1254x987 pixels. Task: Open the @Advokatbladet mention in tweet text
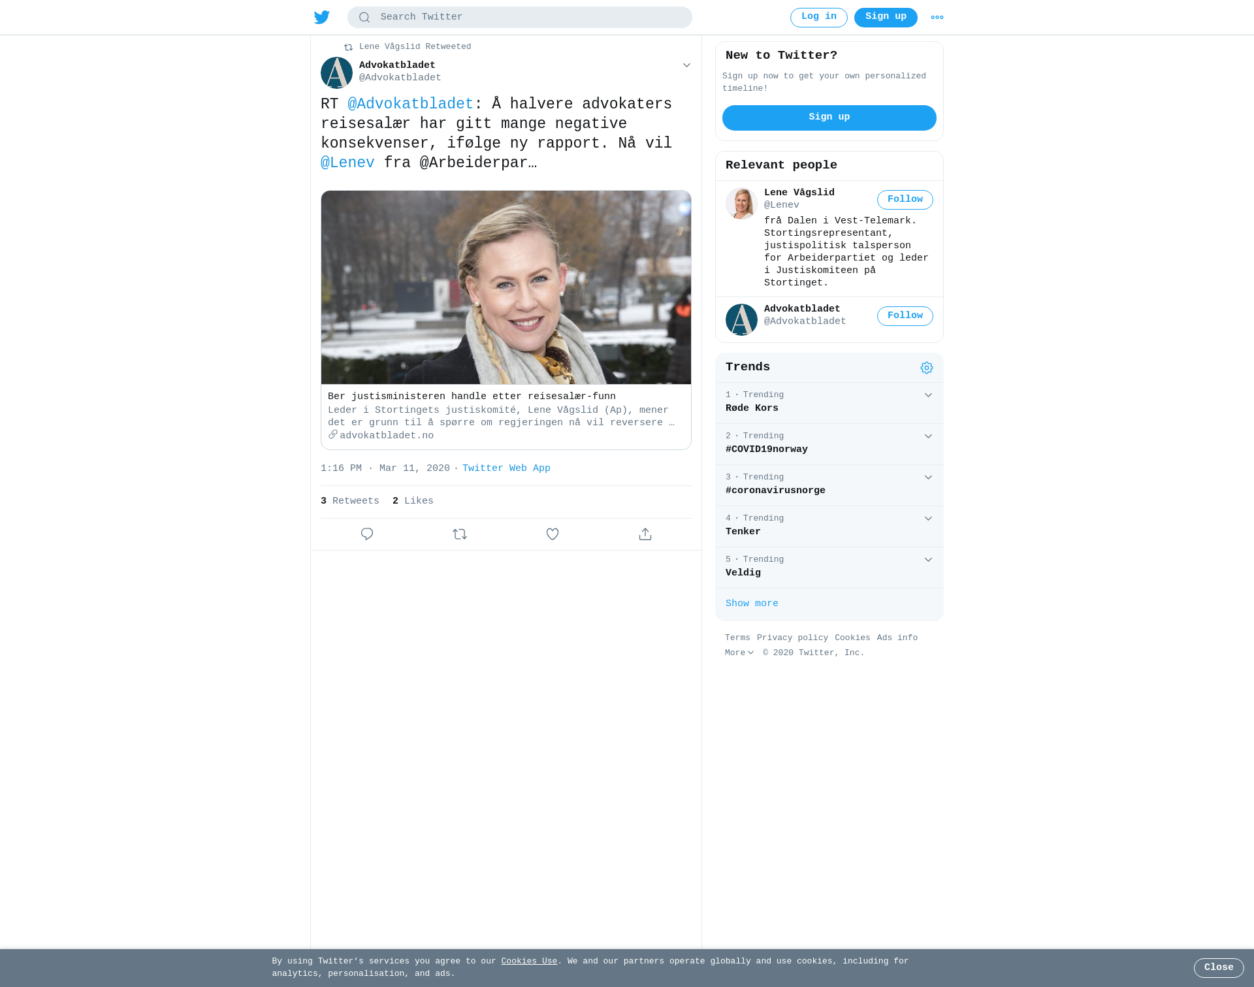410,105
